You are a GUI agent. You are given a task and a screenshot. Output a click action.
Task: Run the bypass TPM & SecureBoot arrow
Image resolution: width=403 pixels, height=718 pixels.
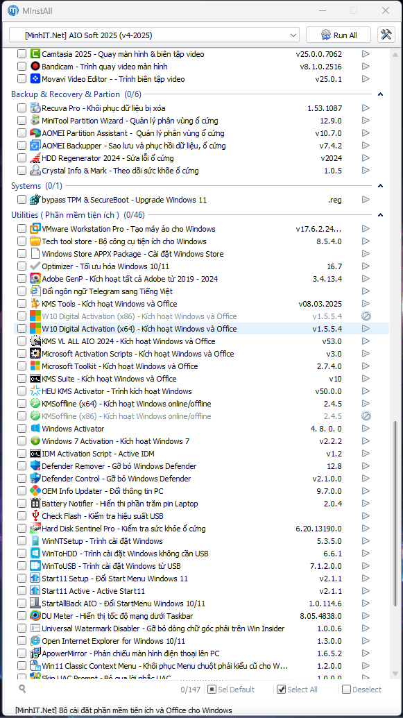[x=366, y=200]
